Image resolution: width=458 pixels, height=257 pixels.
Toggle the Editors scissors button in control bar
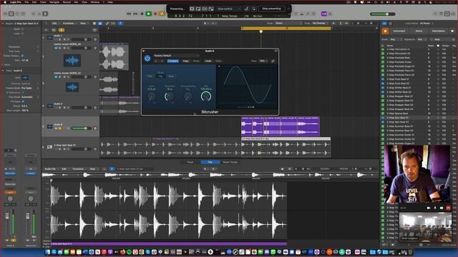pos(45,14)
